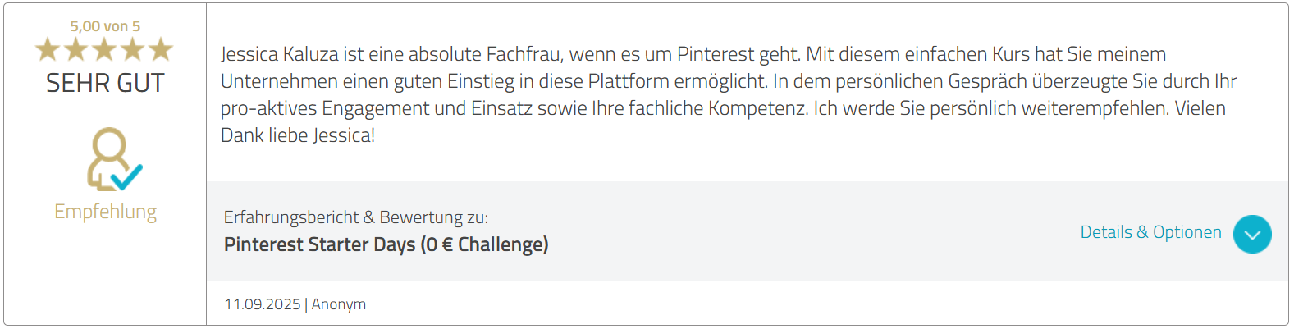Click the name Jessica Kaluza in the review

point(279,54)
